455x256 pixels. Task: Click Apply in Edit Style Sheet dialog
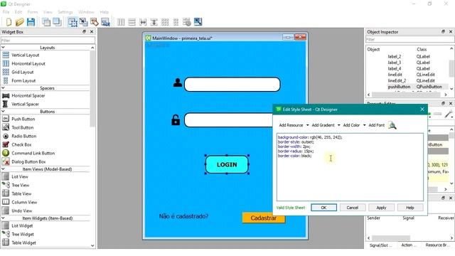click(381, 208)
